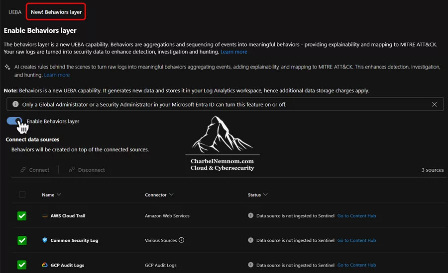
Task: Select the AWS Cloud Trail name text
Action: 68,216
